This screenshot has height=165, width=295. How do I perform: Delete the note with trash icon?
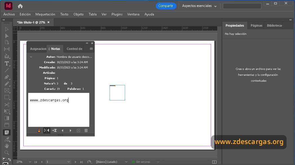(x=86, y=130)
